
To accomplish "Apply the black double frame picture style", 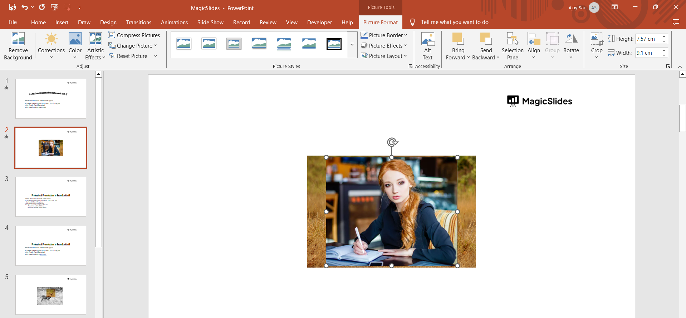I will tap(334, 44).
